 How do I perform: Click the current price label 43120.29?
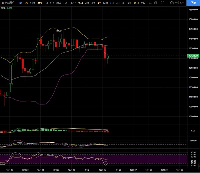[x=193, y=56]
